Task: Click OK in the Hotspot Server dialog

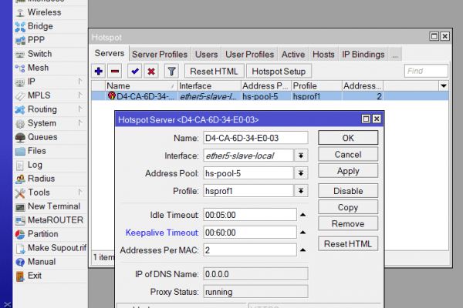Action: pyautogui.click(x=348, y=138)
